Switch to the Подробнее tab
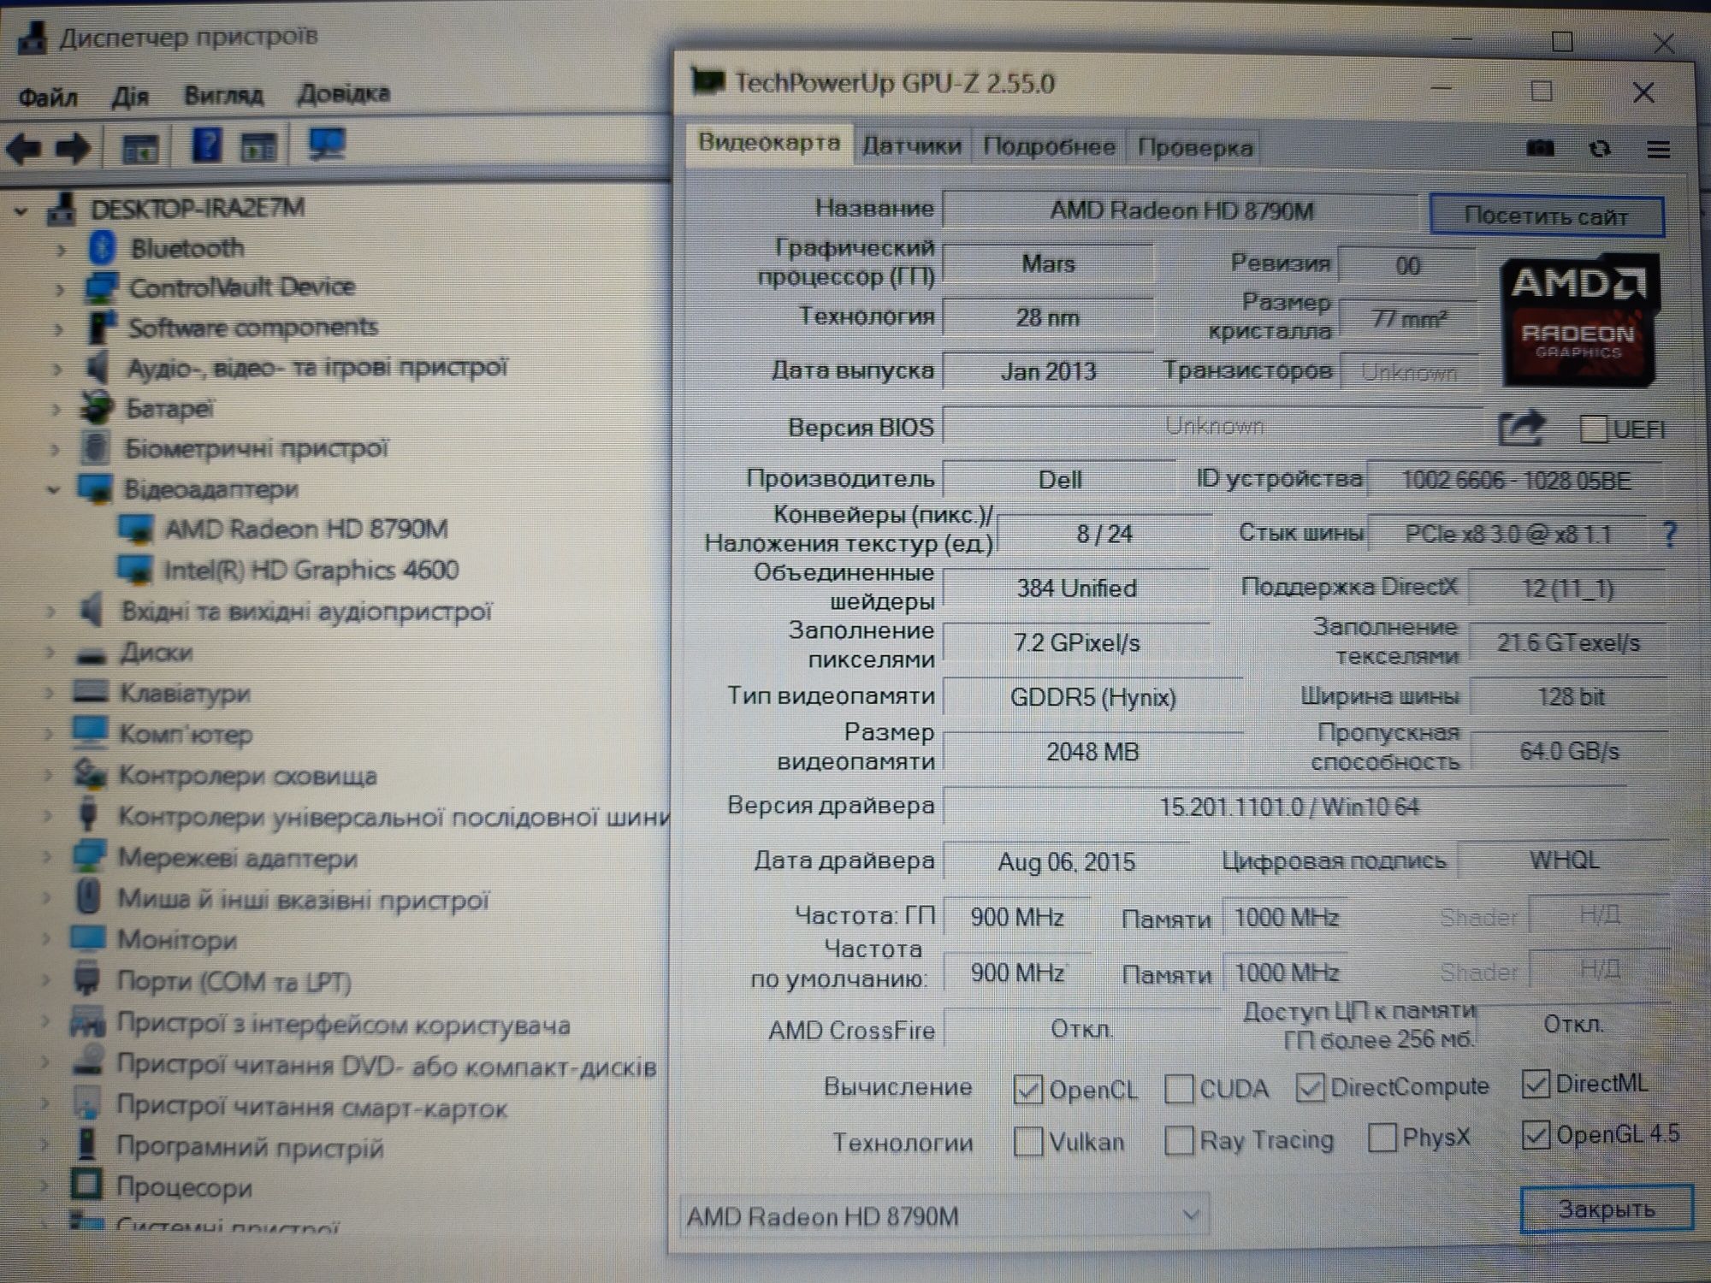This screenshot has height=1283, width=1711. [x=1049, y=146]
